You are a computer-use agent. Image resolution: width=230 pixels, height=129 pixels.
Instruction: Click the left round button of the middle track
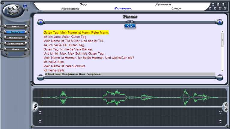point(40,112)
